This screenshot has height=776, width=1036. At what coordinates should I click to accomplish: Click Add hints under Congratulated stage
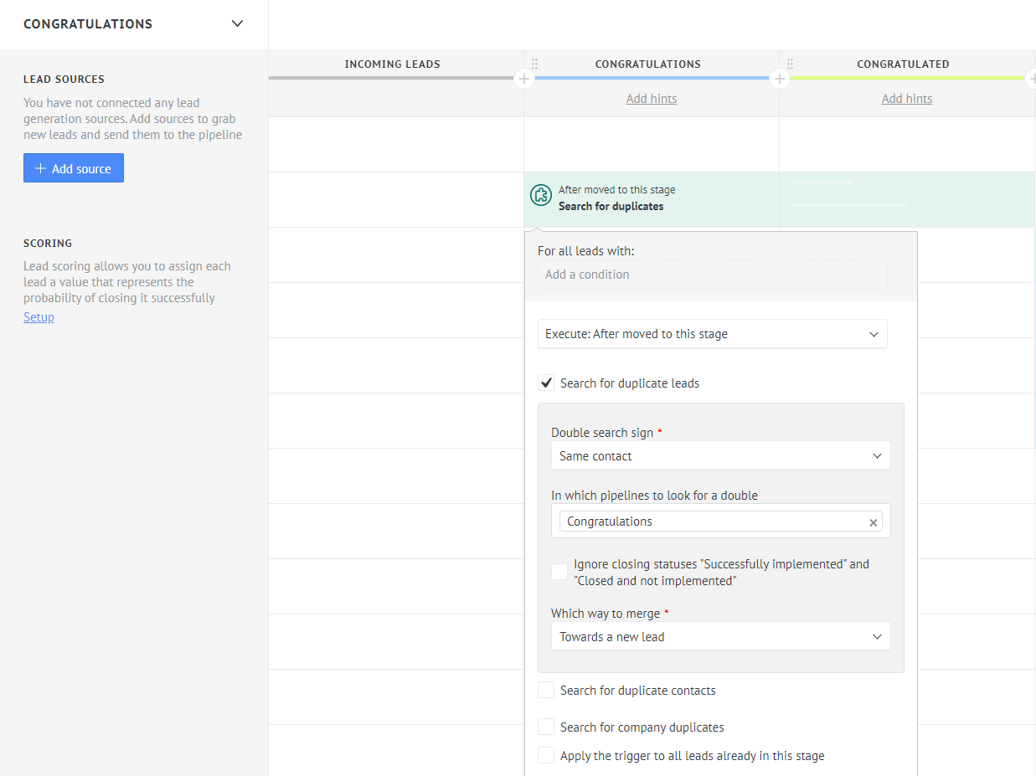point(907,99)
